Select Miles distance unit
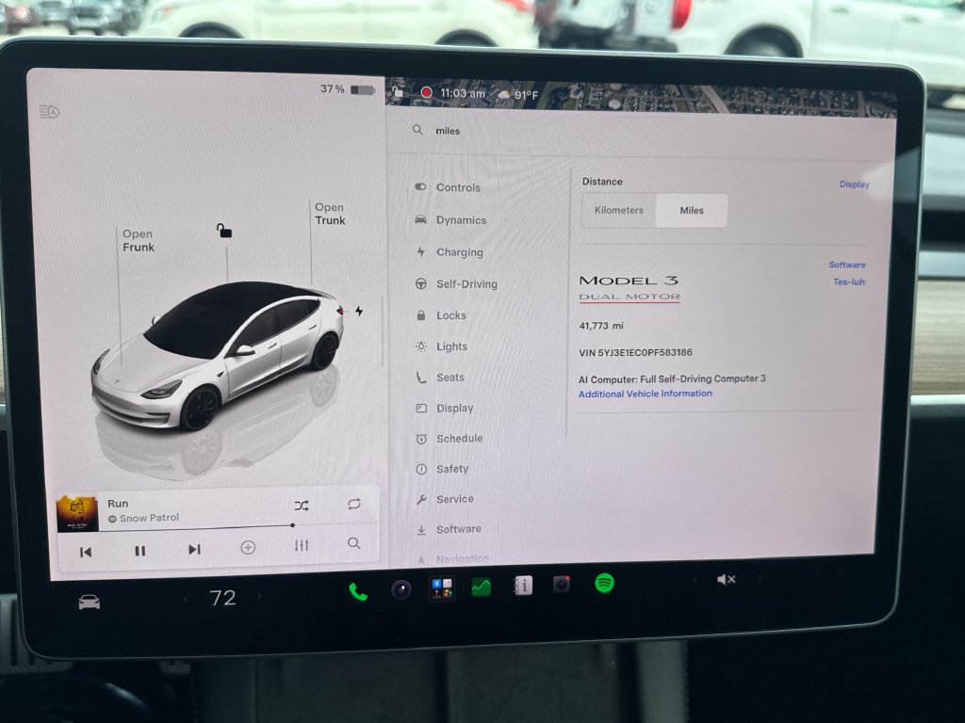This screenshot has width=965, height=723. (x=692, y=210)
